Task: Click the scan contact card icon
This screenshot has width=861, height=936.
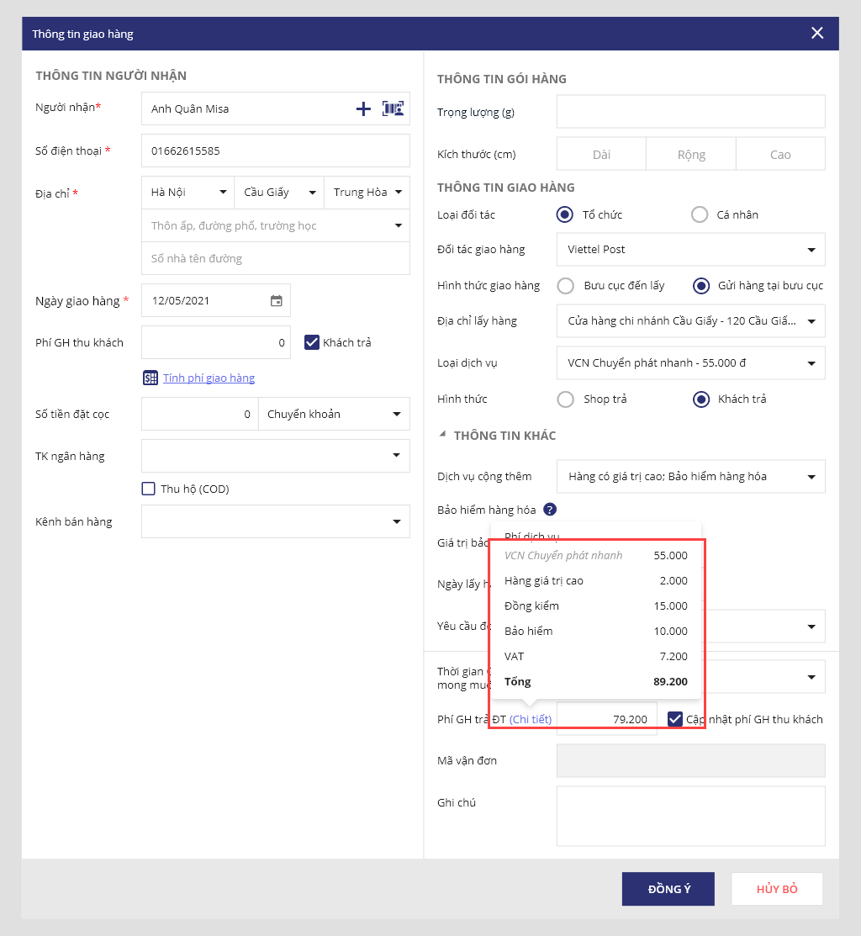Action: point(393,108)
